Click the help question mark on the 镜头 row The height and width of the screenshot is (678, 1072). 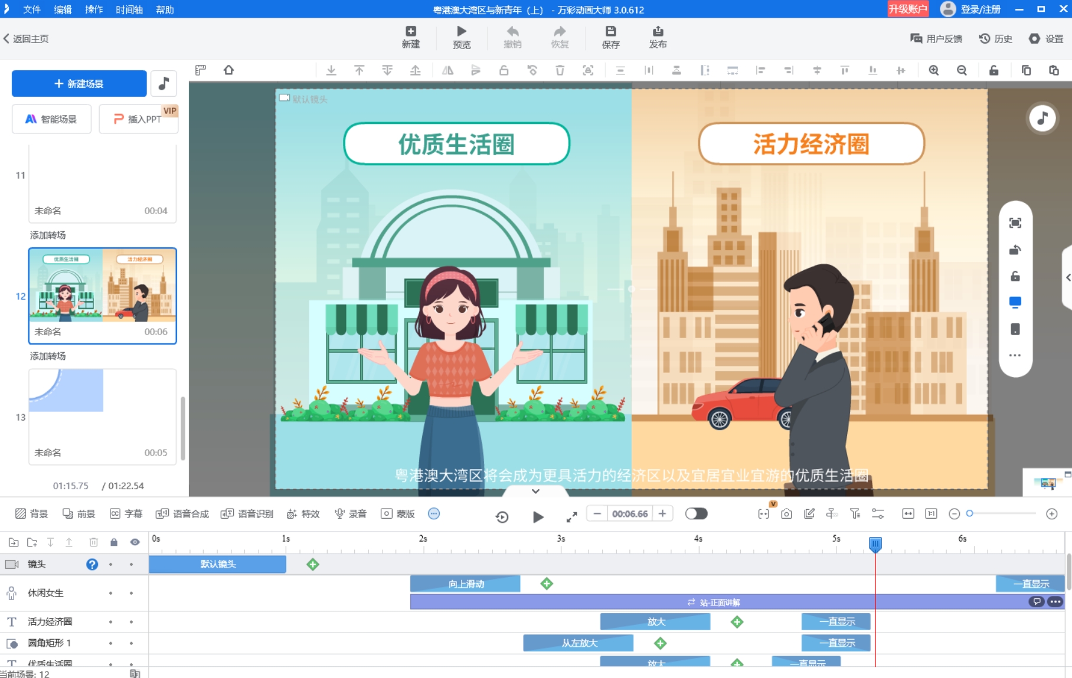click(92, 564)
